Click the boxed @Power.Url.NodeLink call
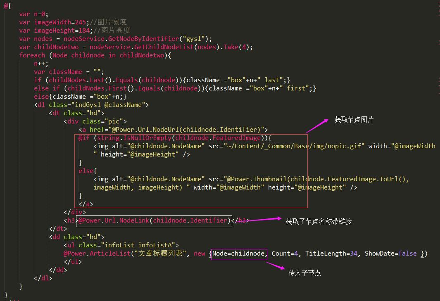Viewport: 440px width, 301px height. click(153, 220)
